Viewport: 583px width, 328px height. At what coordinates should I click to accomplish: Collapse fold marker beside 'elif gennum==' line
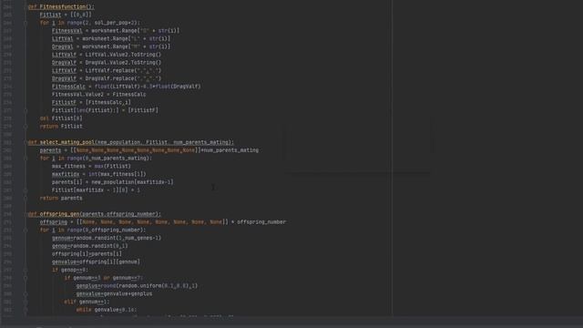[26, 302]
